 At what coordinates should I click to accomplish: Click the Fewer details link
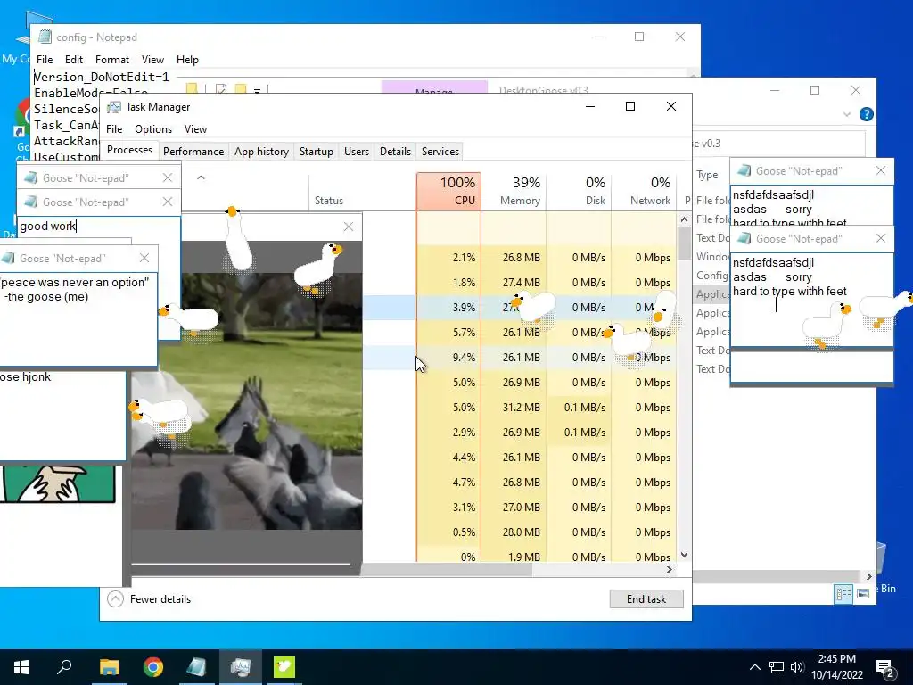(x=160, y=599)
